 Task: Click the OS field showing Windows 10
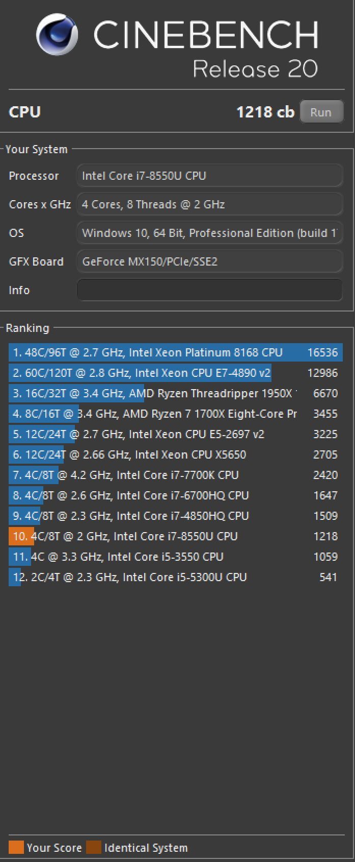(210, 233)
